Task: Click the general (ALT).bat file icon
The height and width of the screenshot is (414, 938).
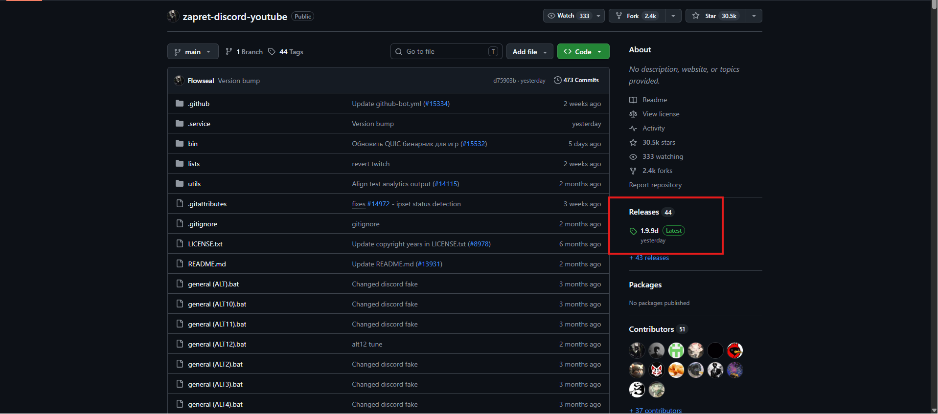Action: pos(180,284)
